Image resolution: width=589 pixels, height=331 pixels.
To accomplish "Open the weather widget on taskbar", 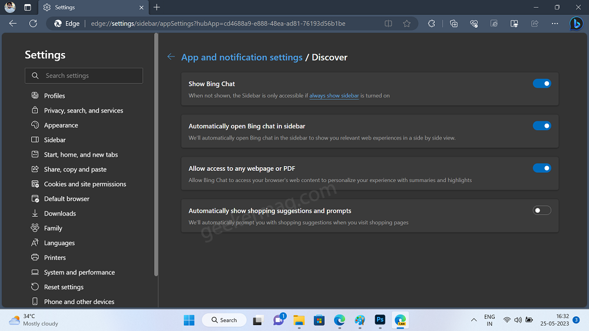I will tap(34, 320).
